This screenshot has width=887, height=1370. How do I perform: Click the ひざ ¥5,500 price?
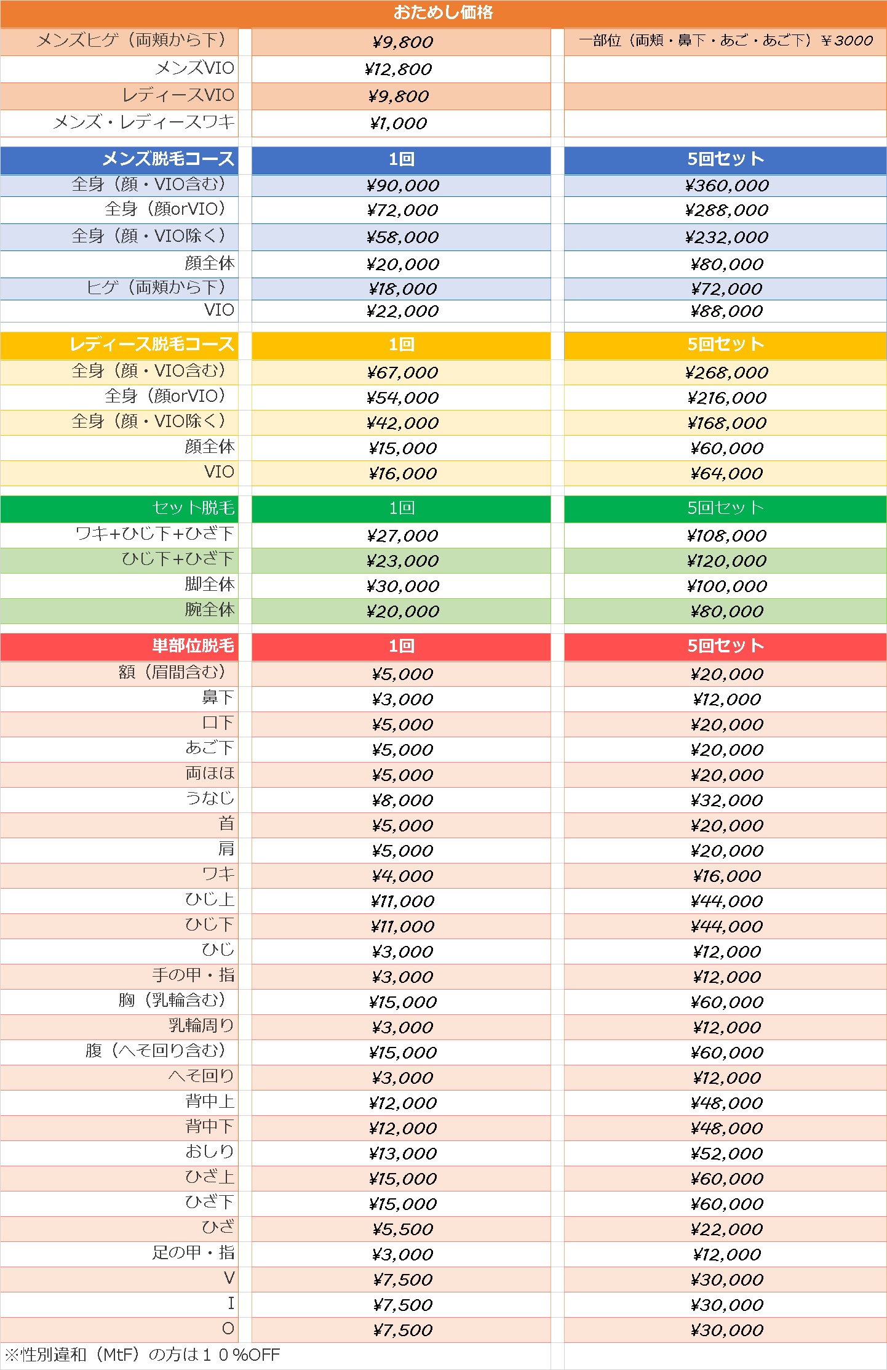coord(403,1230)
